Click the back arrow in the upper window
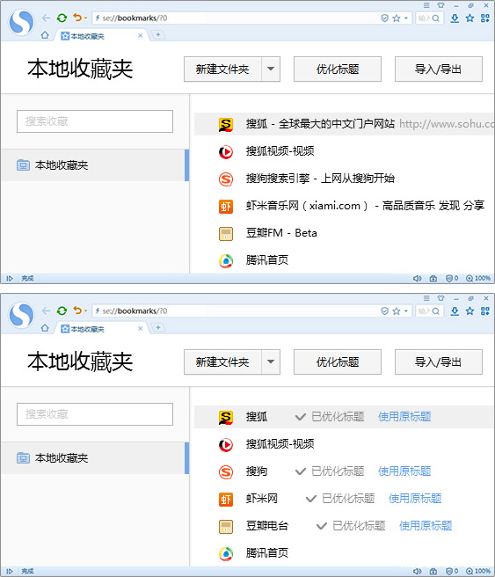495x577 pixels. pyautogui.click(x=46, y=18)
